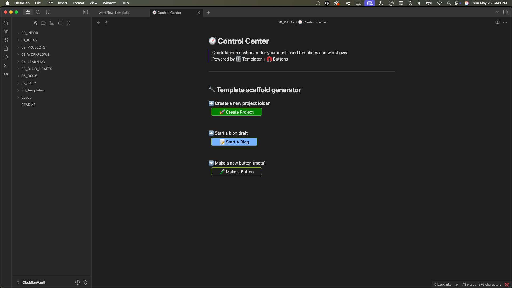This screenshot has width=512, height=288.
Task: Open the canvas ribbon icon
Action: click(x=6, y=40)
